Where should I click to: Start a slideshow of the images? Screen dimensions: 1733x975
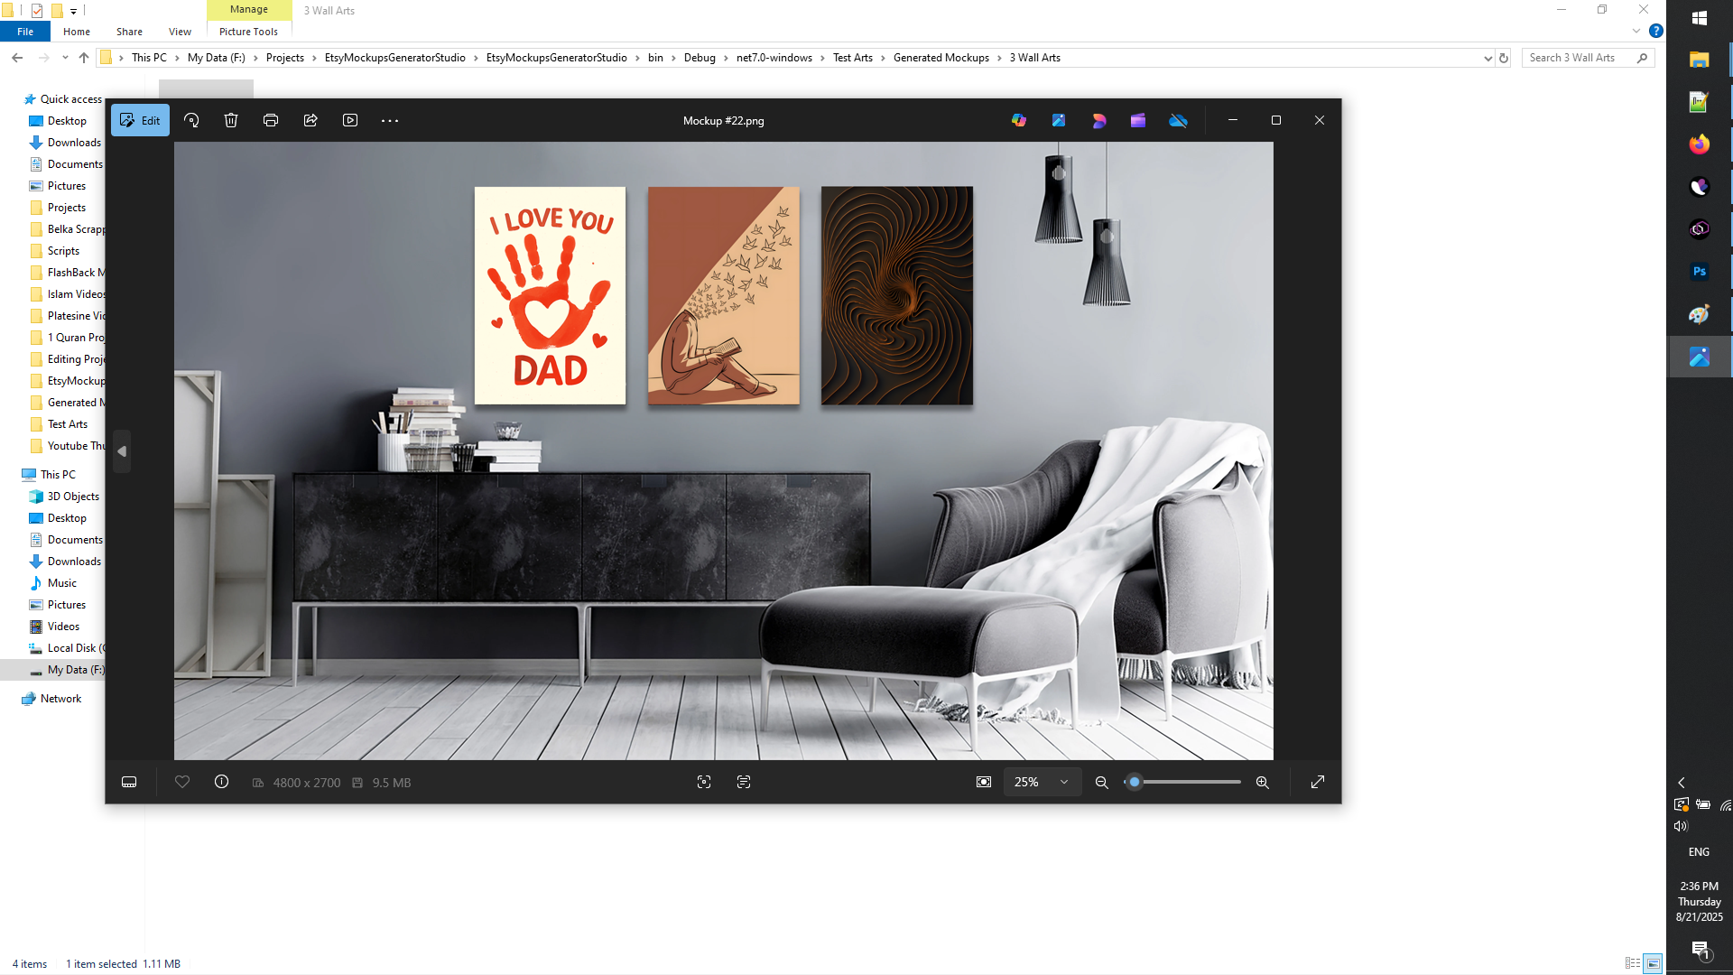tap(350, 119)
